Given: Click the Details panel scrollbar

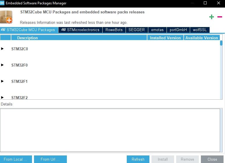Looking at the screenshot, I should pyautogui.click(x=221, y=130).
